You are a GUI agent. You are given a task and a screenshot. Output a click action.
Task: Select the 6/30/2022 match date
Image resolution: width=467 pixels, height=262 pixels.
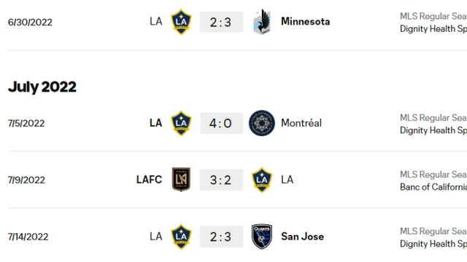click(x=30, y=23)
